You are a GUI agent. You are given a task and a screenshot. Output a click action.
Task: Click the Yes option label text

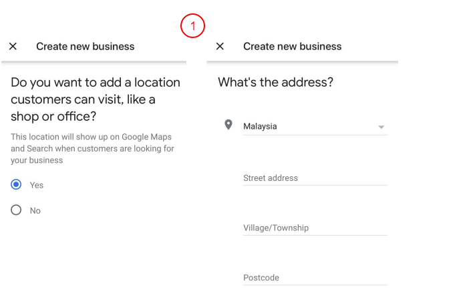coord(36,185)
